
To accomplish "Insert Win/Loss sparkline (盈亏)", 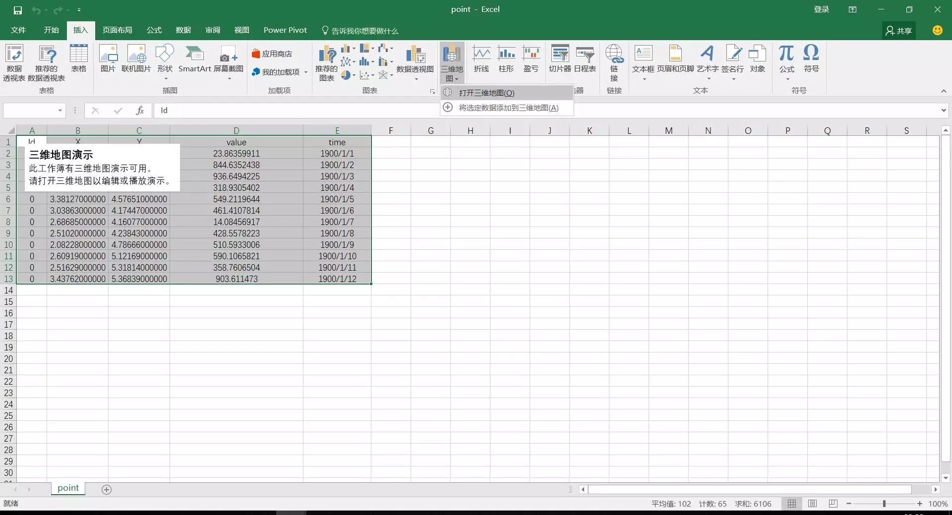I will 531,58.
